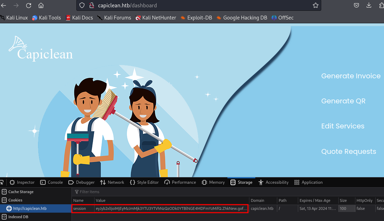Select the session cookie value cell
384x221 pixels.
tap(171, 208)
